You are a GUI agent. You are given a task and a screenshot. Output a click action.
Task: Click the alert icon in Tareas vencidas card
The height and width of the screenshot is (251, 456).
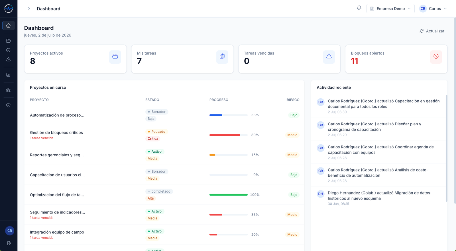(x=329, y=56)
